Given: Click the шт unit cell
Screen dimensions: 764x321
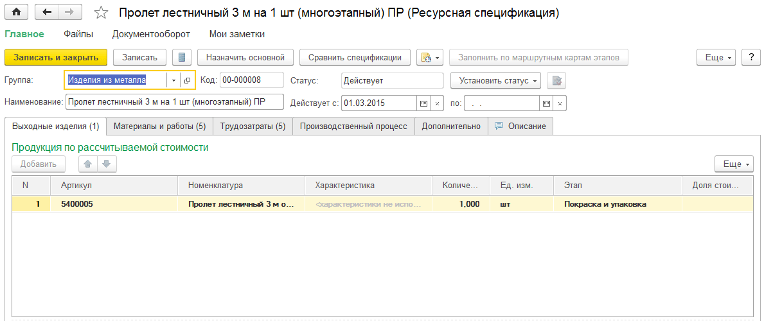Looking at the screenshot, I should tap(522, 205).
